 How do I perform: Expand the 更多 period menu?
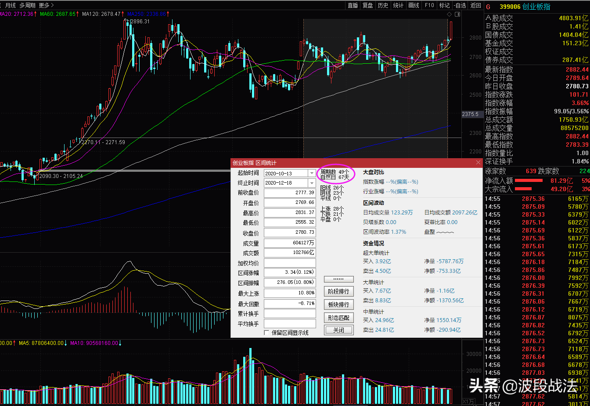pos(46,5)
